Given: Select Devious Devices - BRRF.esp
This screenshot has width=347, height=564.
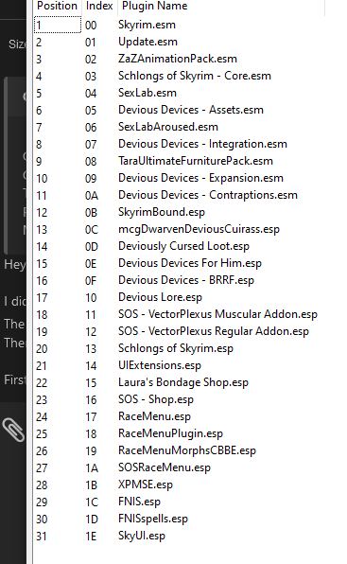Looking at the screenshot, I should pyautogui.click(x=186, y=280).
